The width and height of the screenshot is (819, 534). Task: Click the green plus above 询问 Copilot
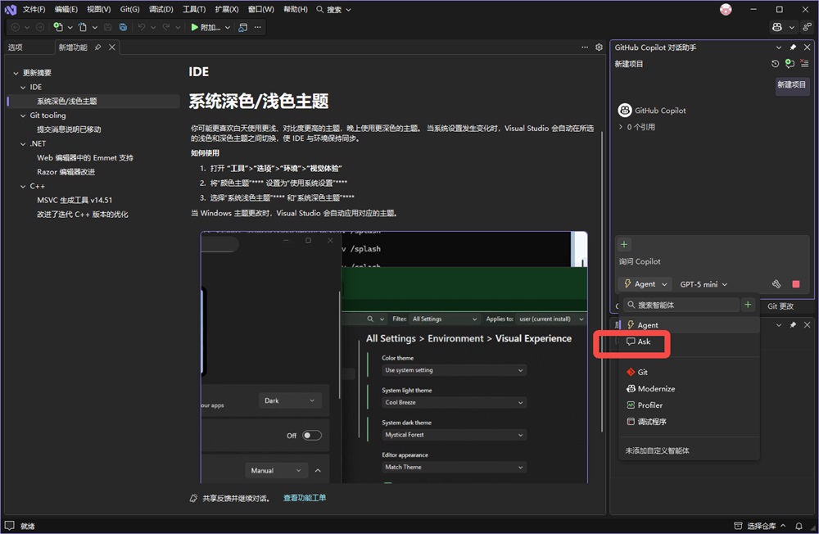tap(623, 245)
